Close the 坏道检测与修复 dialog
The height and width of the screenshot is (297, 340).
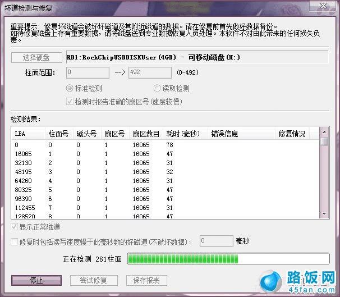tap(323, 6)
